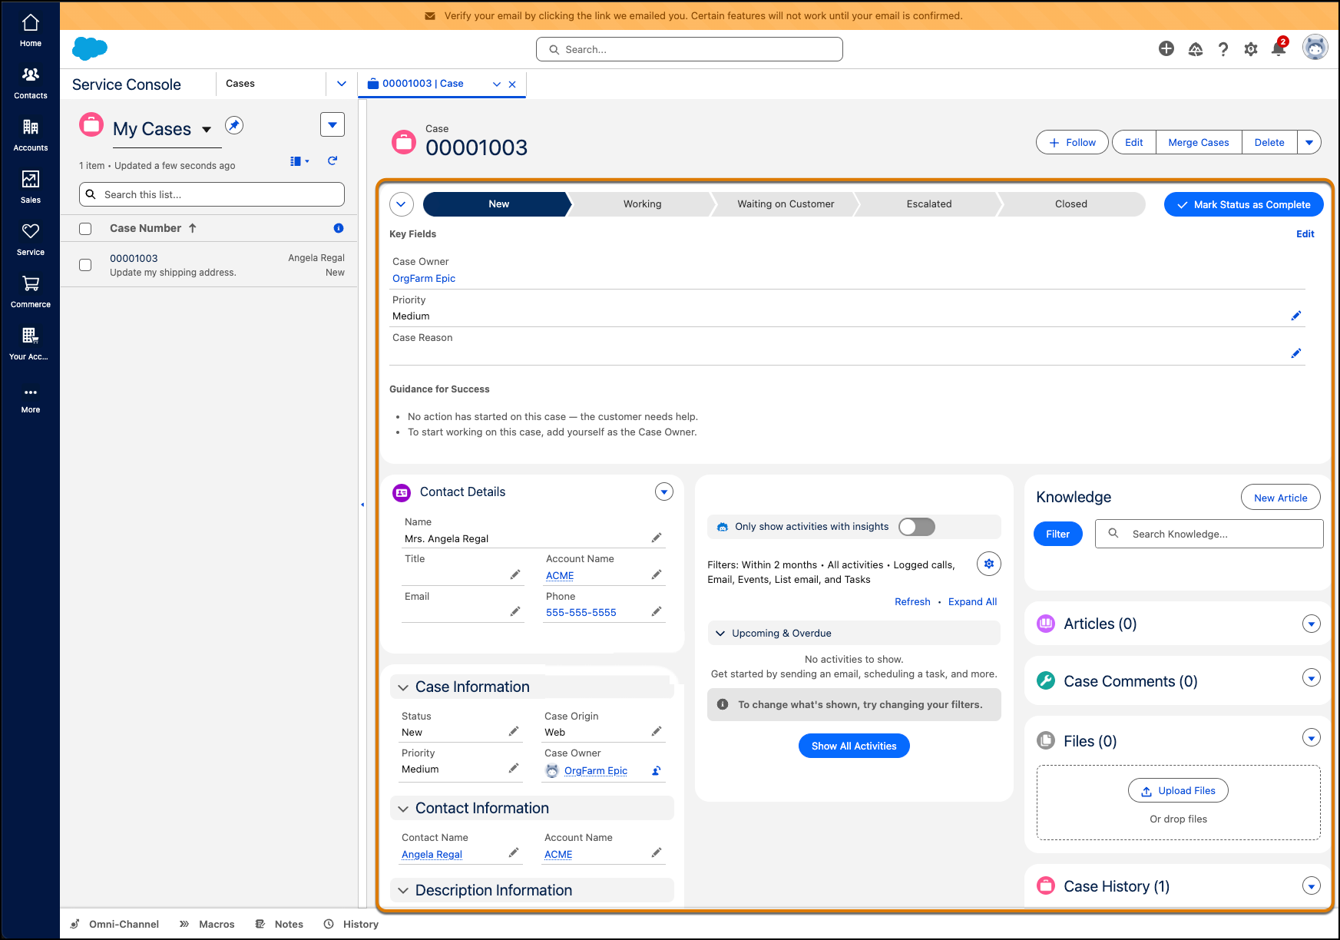Open Case Comments (0) dropdown menu
This screenshot has height=940, width=1340.
coord(1312,677)
